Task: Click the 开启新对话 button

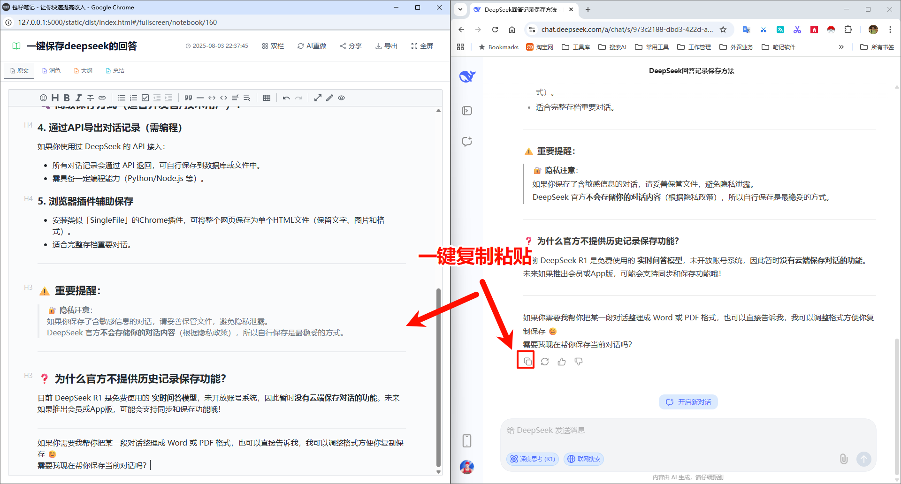Action: [x=688, y=402]
